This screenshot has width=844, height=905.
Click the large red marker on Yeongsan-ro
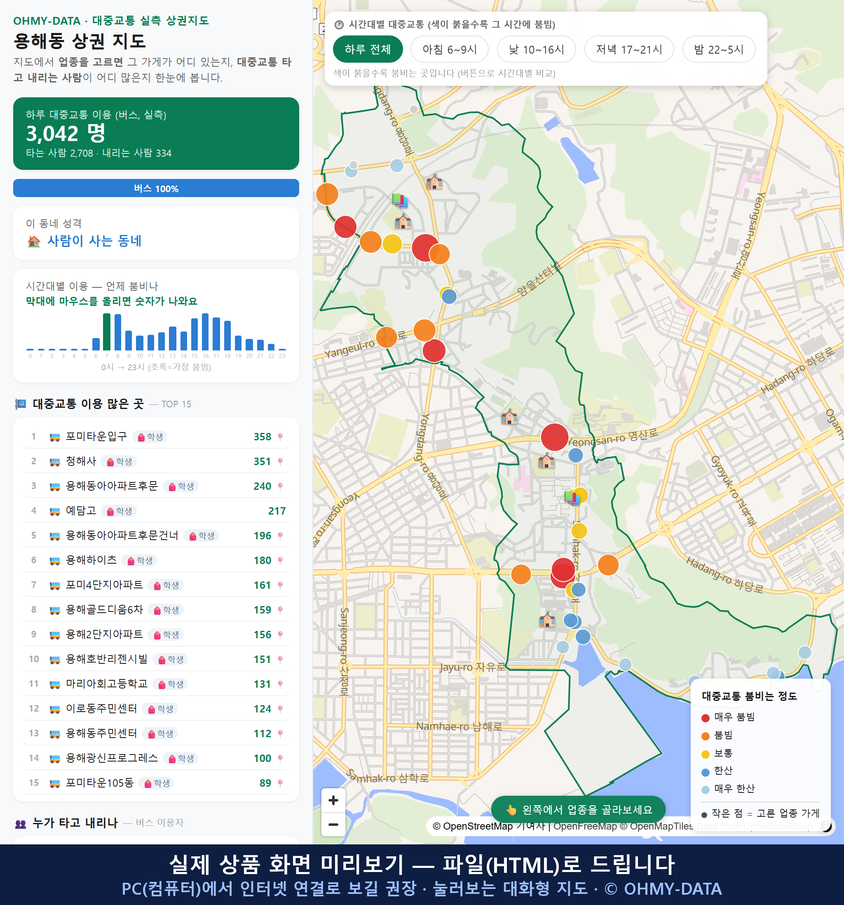coord(554,437)
